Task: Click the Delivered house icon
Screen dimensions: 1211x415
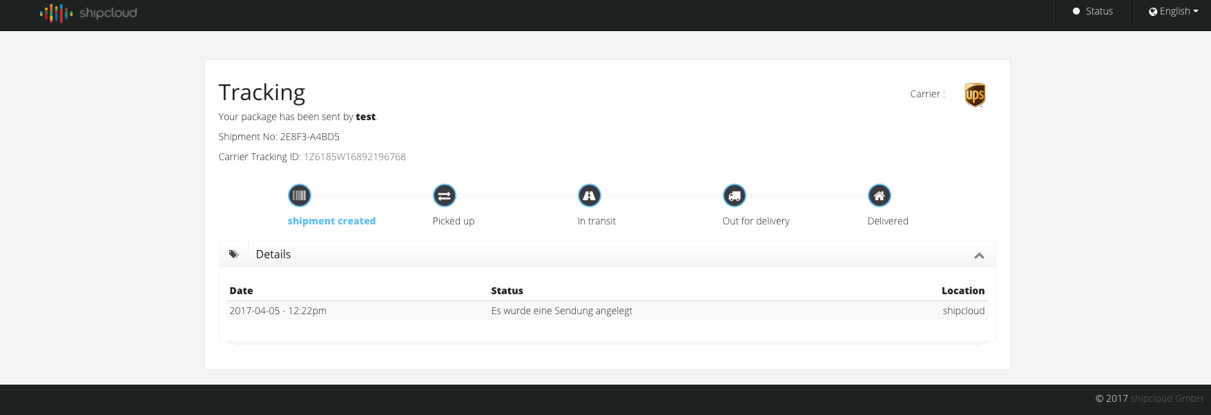Action: [x=880, y=195]
